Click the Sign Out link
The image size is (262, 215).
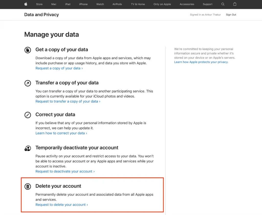(x=231, y=15)
